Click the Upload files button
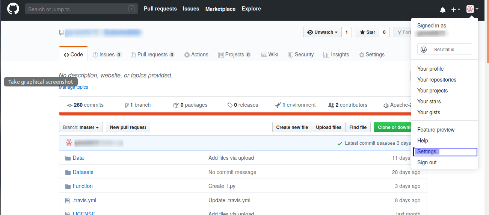 tap(329, 127)
